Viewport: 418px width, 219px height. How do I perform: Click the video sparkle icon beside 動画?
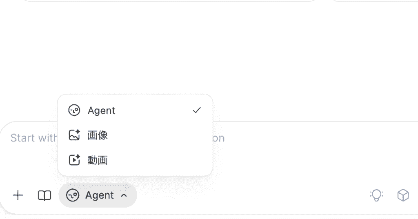74,160
